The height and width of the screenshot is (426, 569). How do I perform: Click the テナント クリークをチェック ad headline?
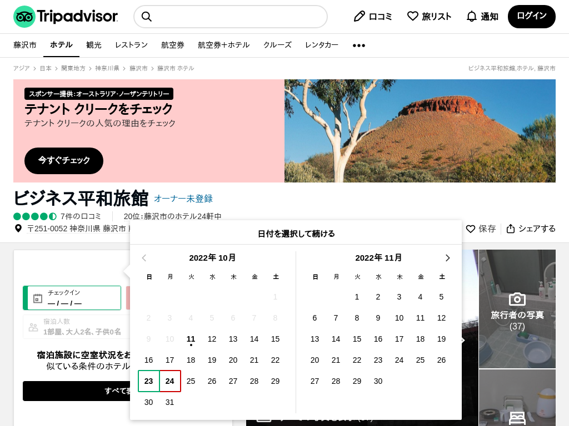click(x=99, y=109)
